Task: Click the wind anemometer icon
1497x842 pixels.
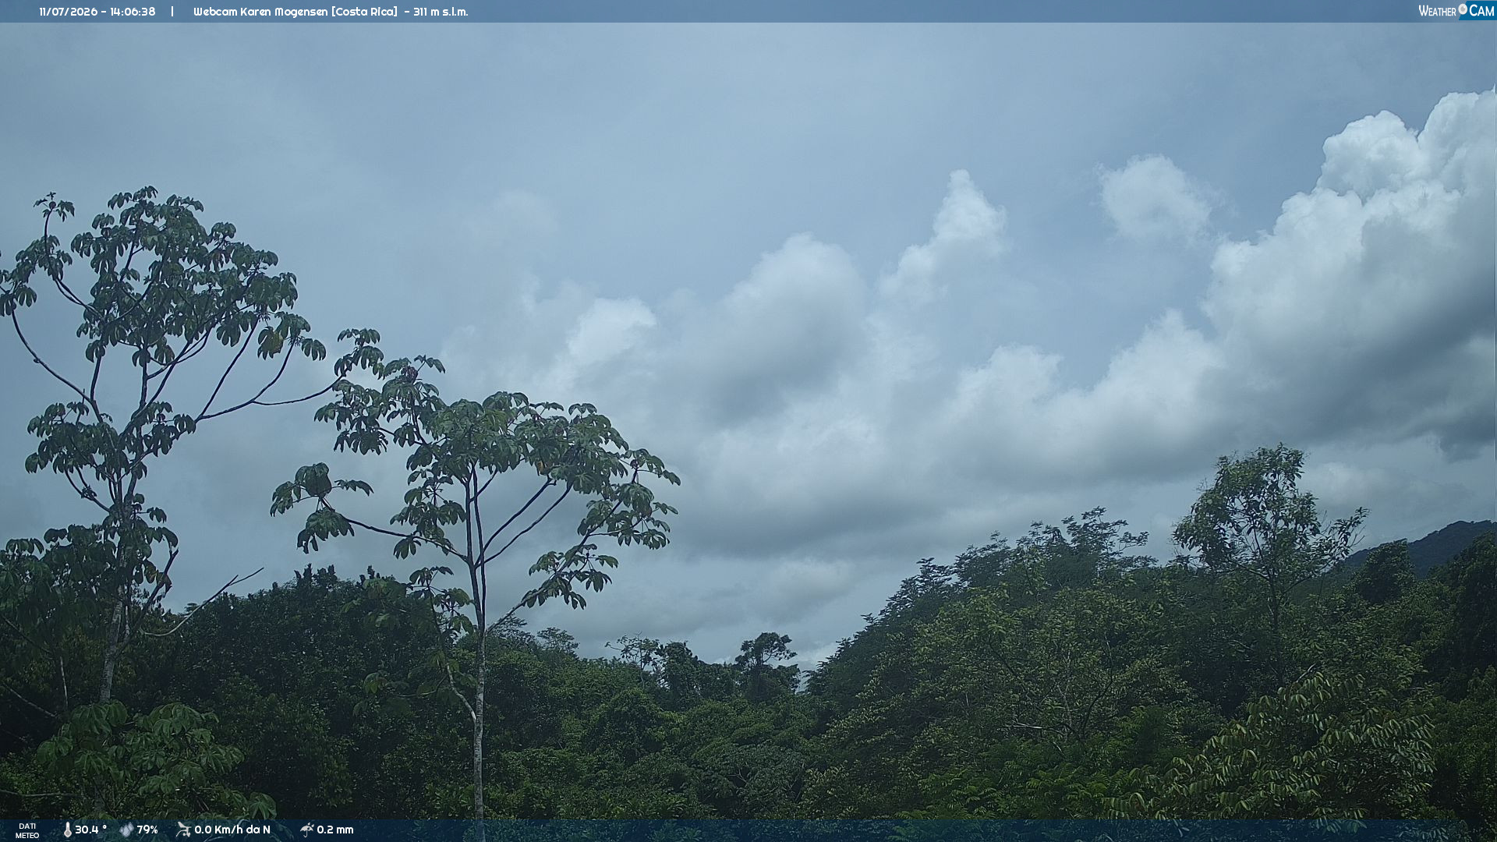Action: click(183, 830)
